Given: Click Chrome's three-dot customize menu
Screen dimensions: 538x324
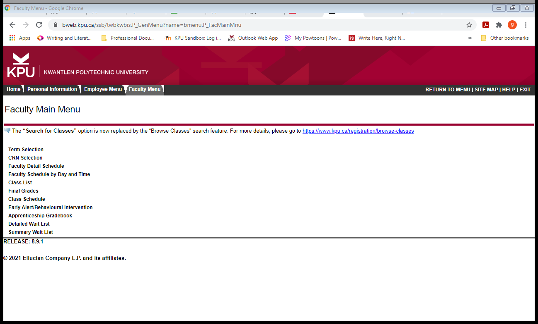Looking at the screenshot, I should [526, 25].
